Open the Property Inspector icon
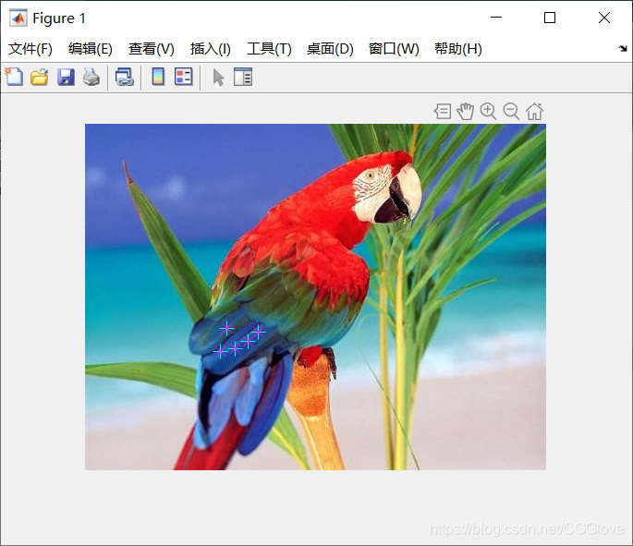The width and height of the screenshot is (633, 546). pyautogui.click(x=243, y=77)
